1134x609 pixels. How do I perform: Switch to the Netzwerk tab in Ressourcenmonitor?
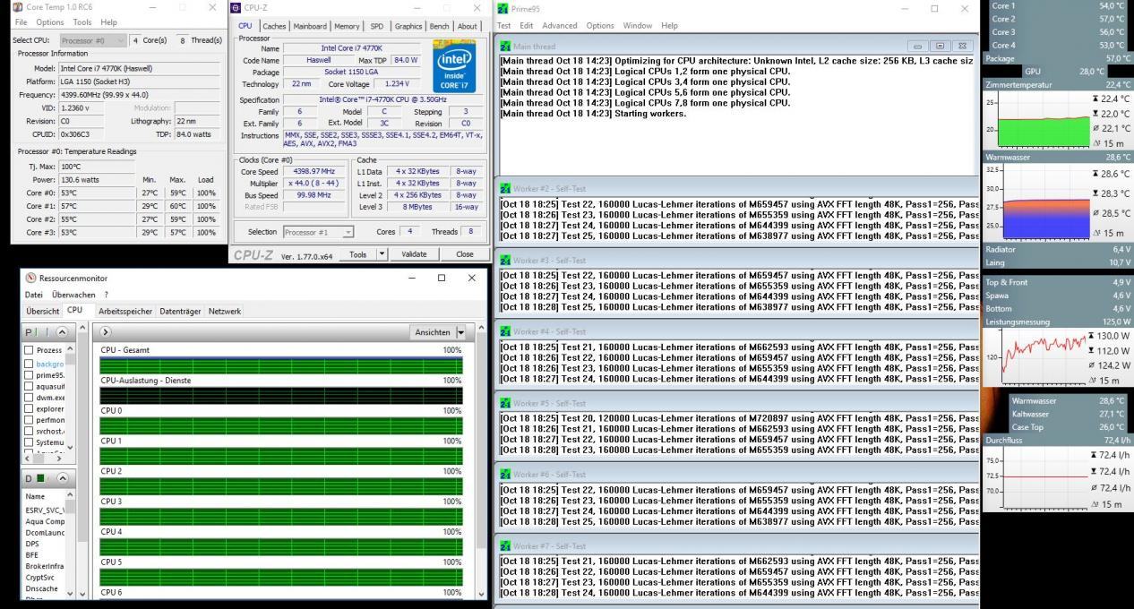click(x=225, y=311)
